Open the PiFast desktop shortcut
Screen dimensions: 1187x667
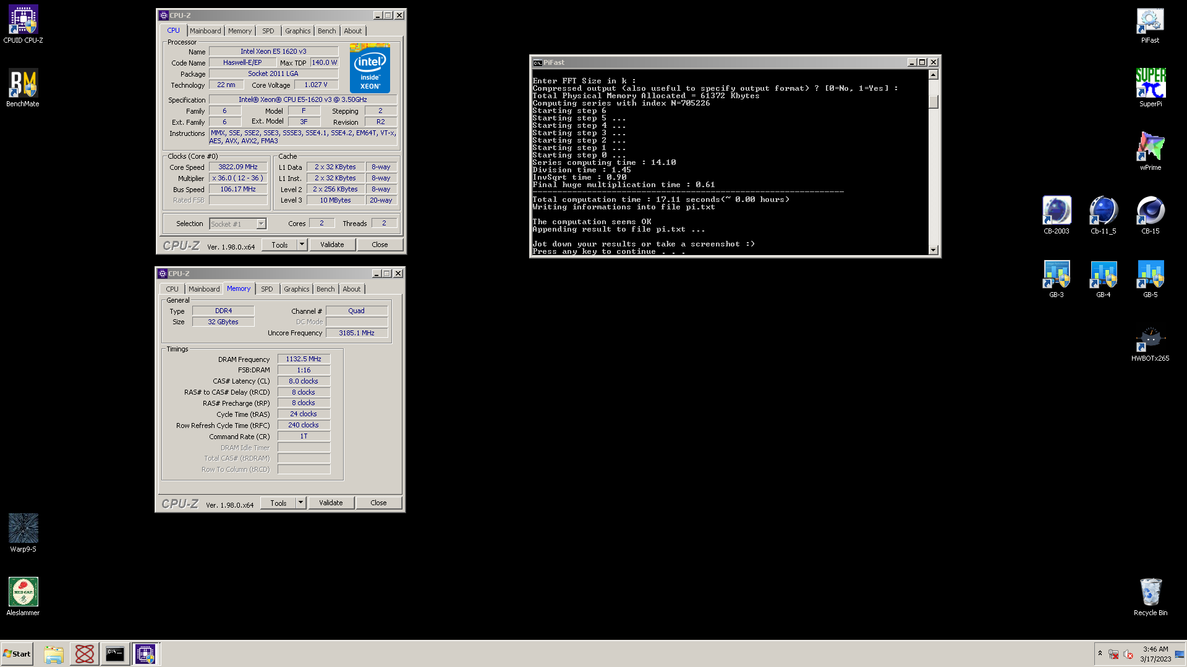1150,25
